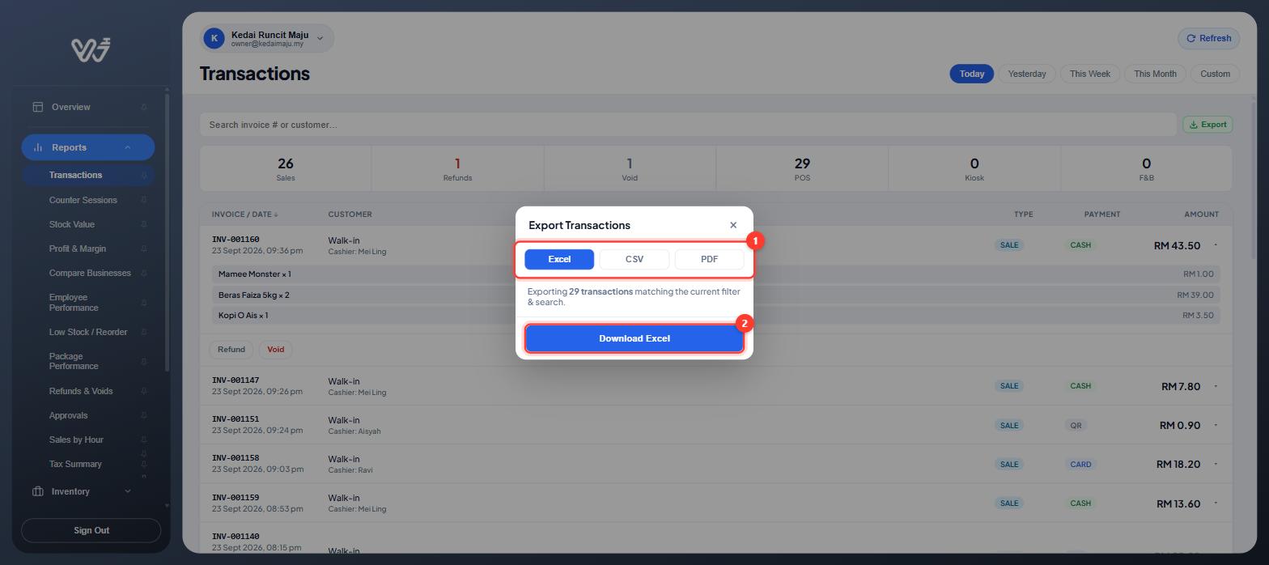This screenshot has height=565, width=1269.
Task: Expand the RM 0.90 row chevron
Action: point(1216,425)
